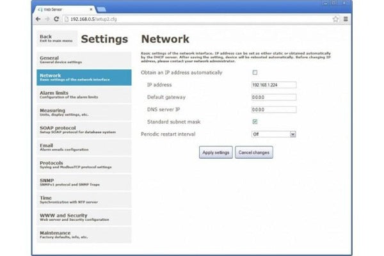This screenshot has height=256, width=384.
Task: Click the IP address field
Action: click(274, 85)
